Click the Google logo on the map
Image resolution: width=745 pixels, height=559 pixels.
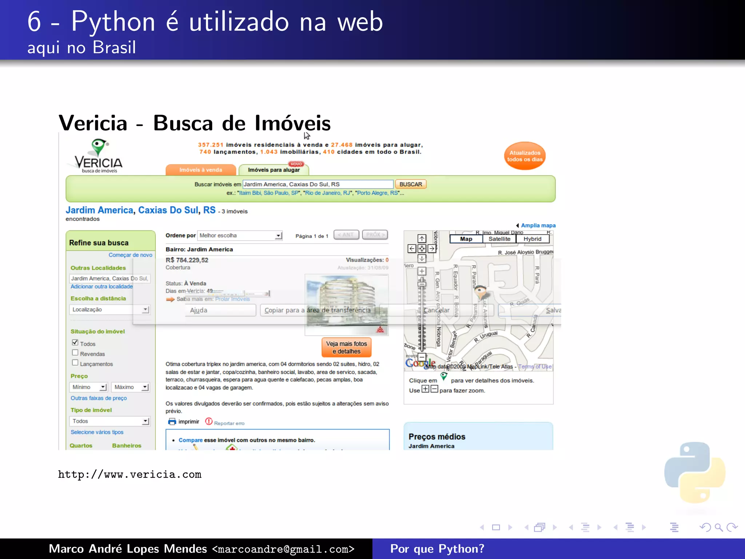[421, 363]
